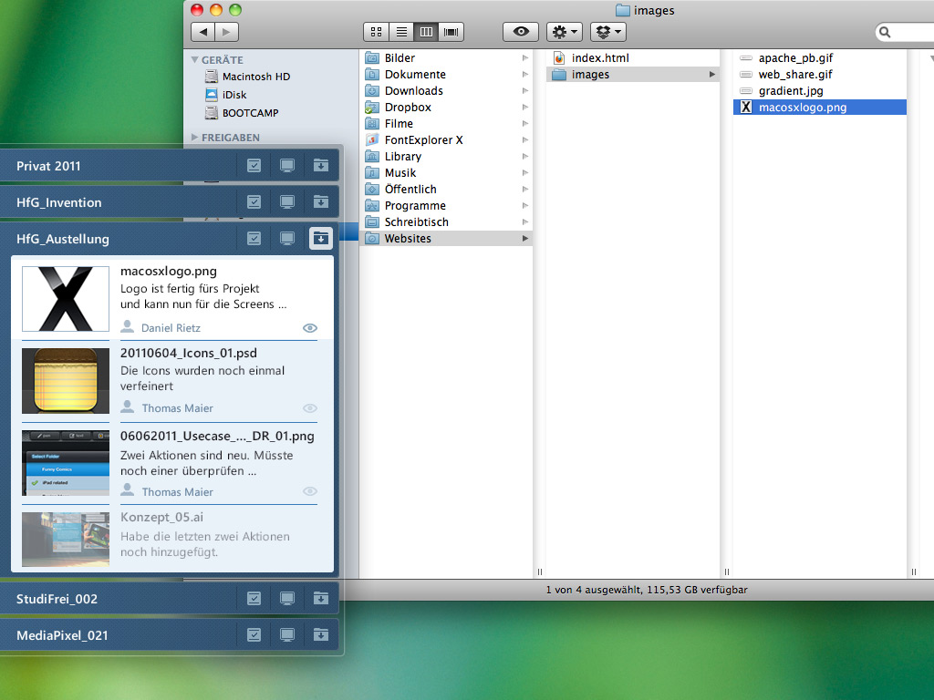Expand the Programme folder arrow
This screenshot has height=700, width=934.
point(524,205)
